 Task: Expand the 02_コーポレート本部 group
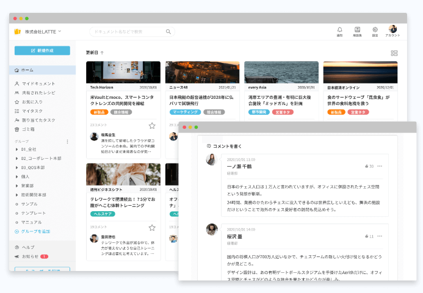point(17,158)
